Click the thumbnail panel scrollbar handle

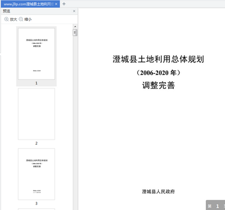pos(75,33)
